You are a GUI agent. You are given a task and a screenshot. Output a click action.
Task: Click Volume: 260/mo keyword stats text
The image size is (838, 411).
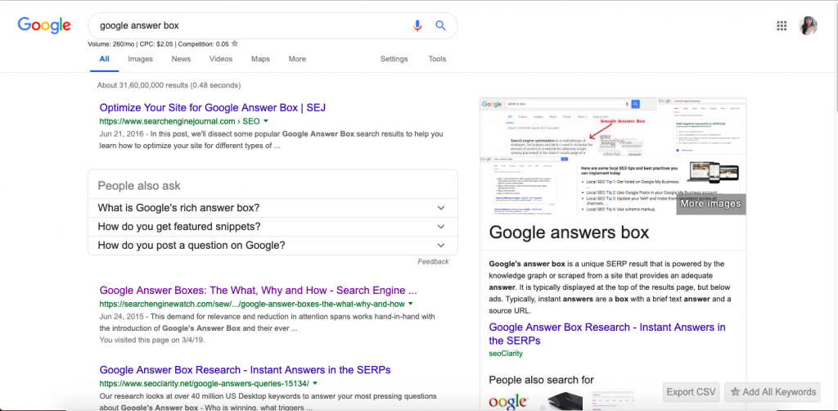click(112, 44)
